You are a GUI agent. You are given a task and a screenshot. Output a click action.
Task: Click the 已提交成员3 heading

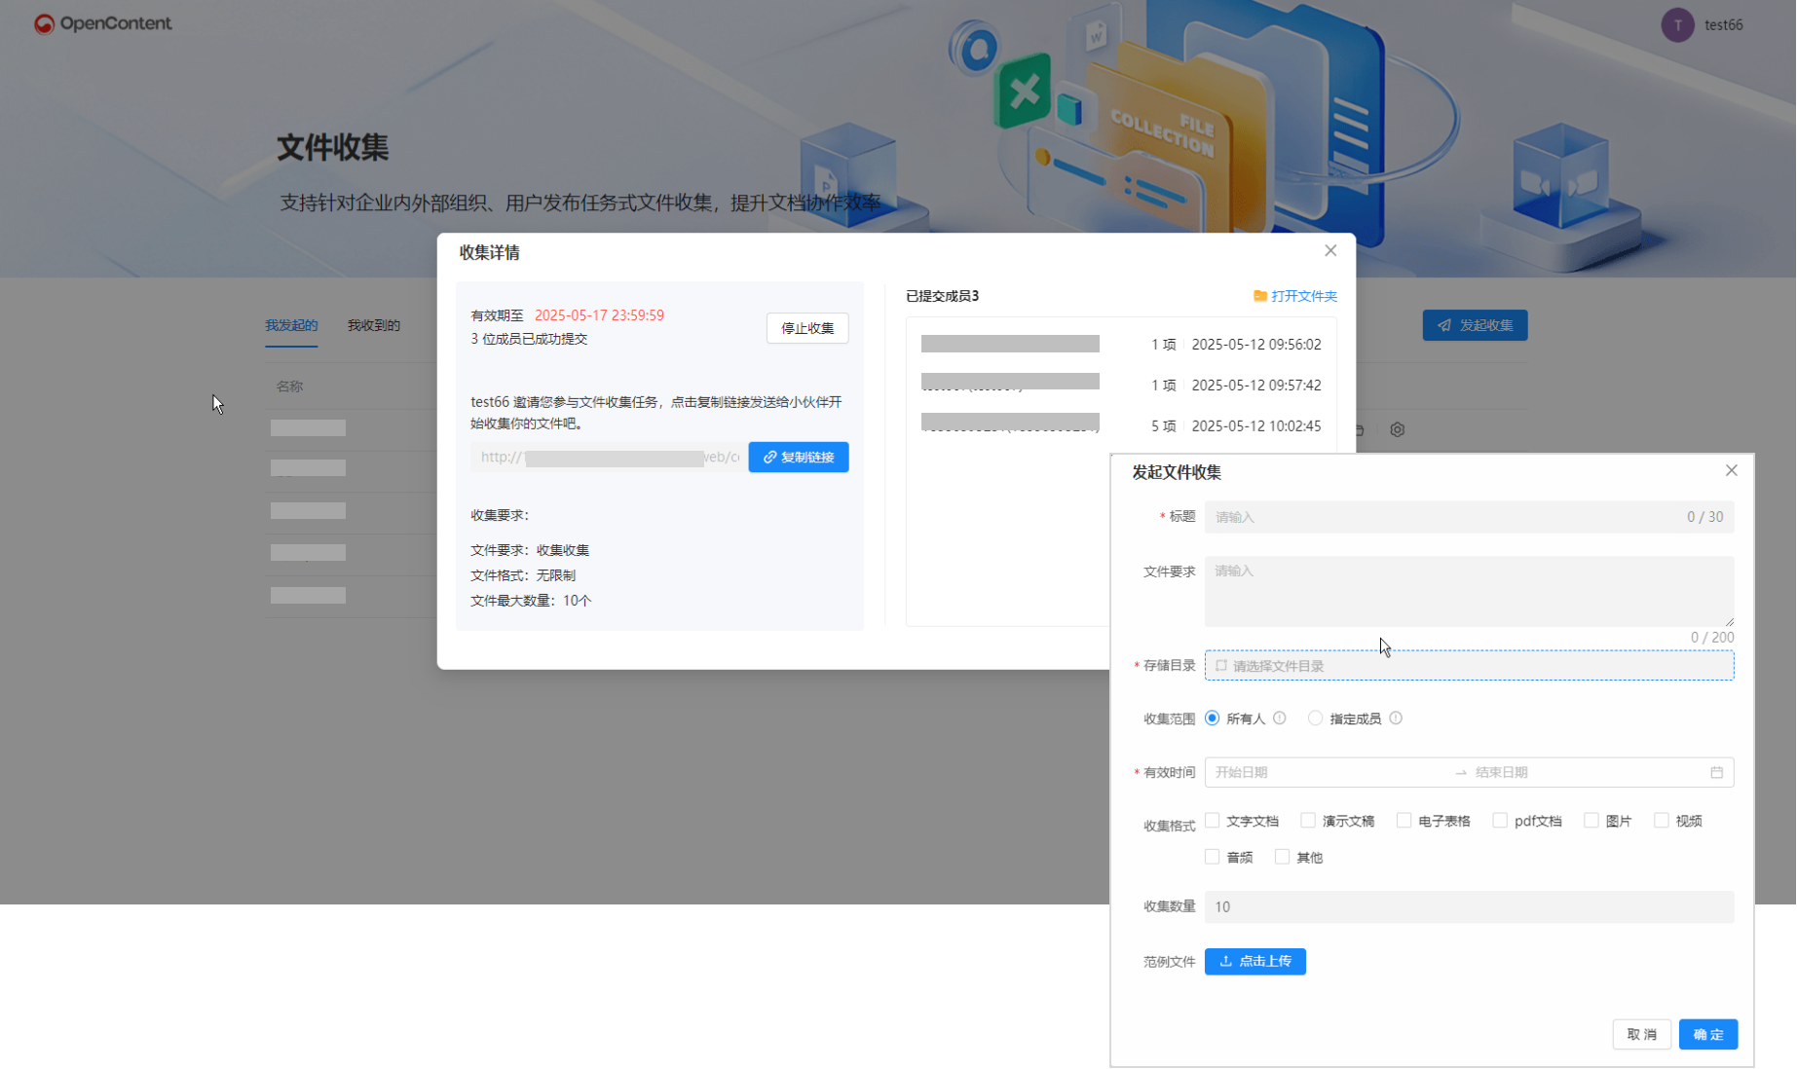[942, 296]
